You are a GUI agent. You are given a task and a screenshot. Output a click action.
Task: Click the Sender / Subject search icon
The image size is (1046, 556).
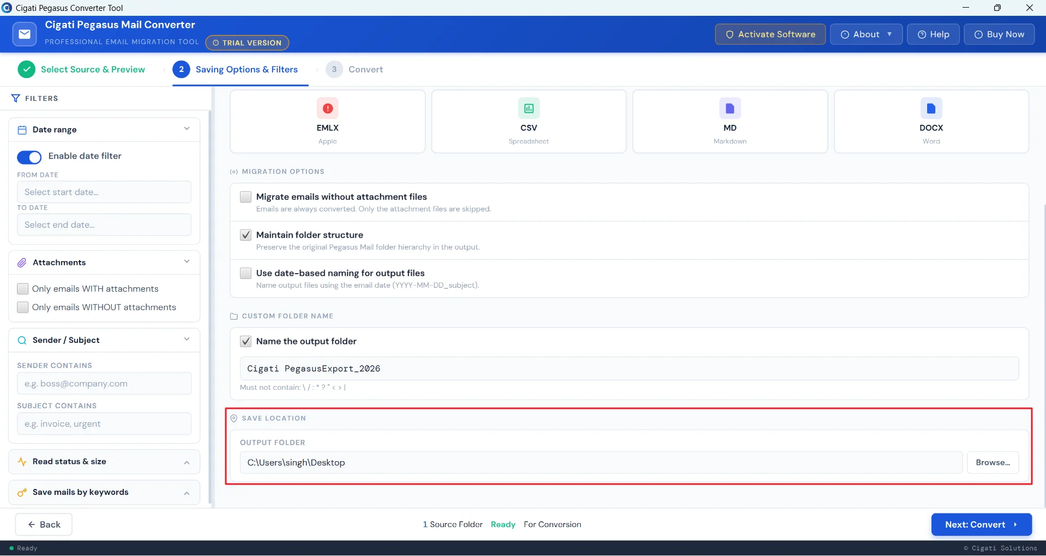tap(22, 340)
